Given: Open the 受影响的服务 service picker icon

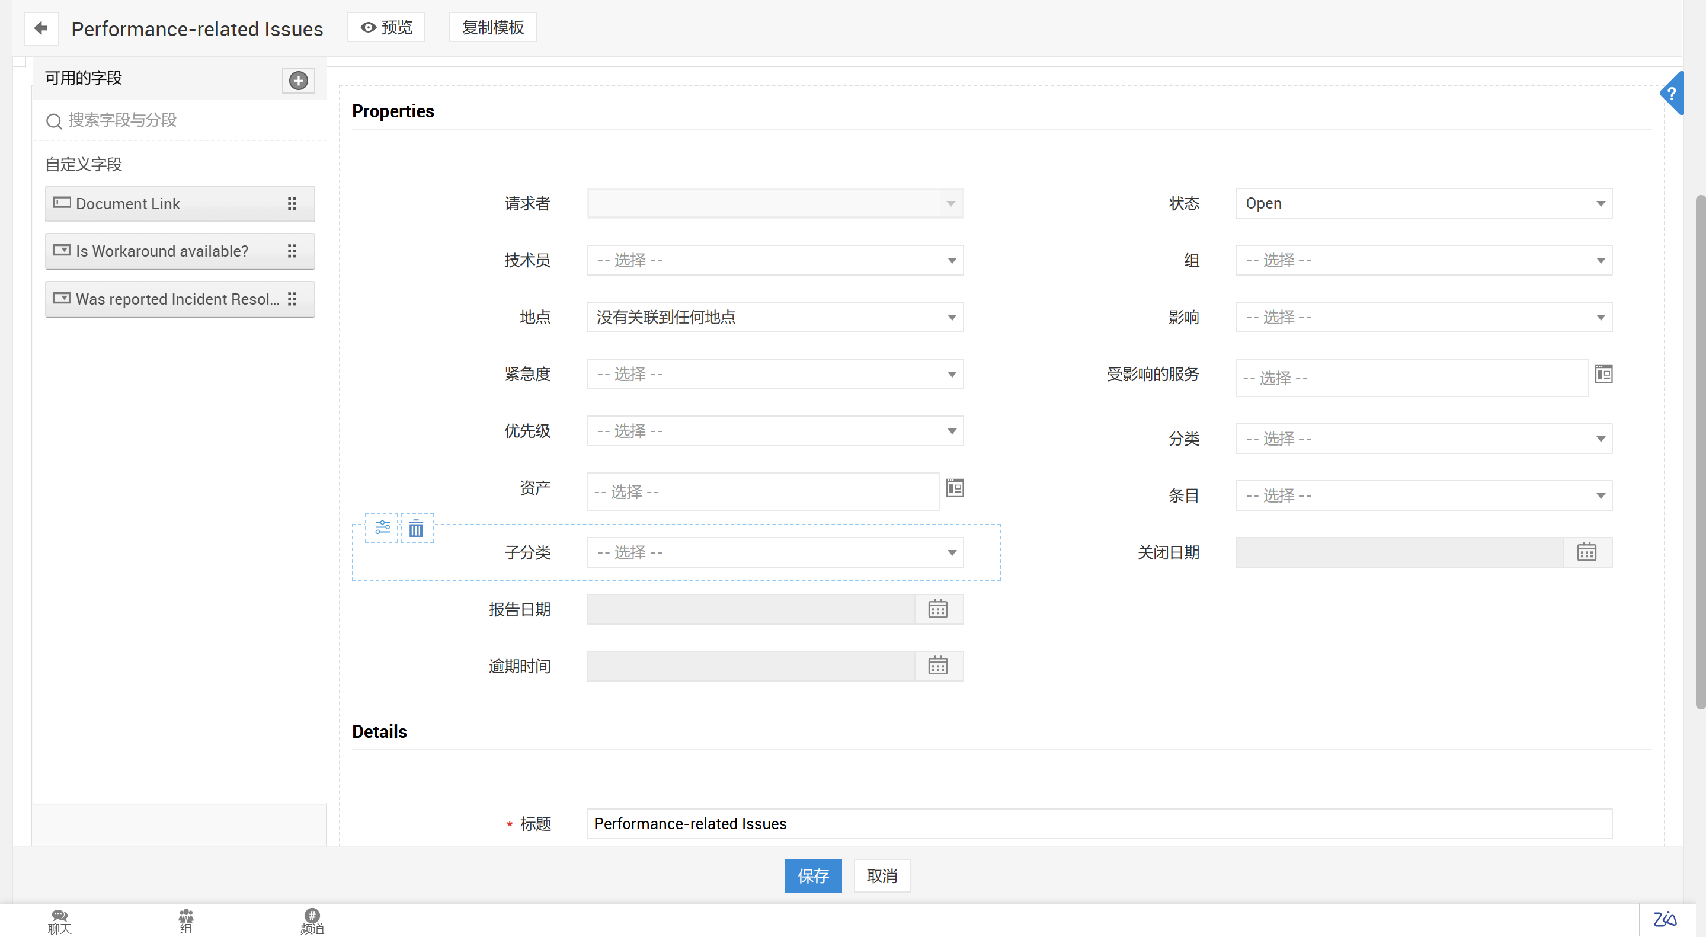Looking at the screenshot, I should (1603, 375).
